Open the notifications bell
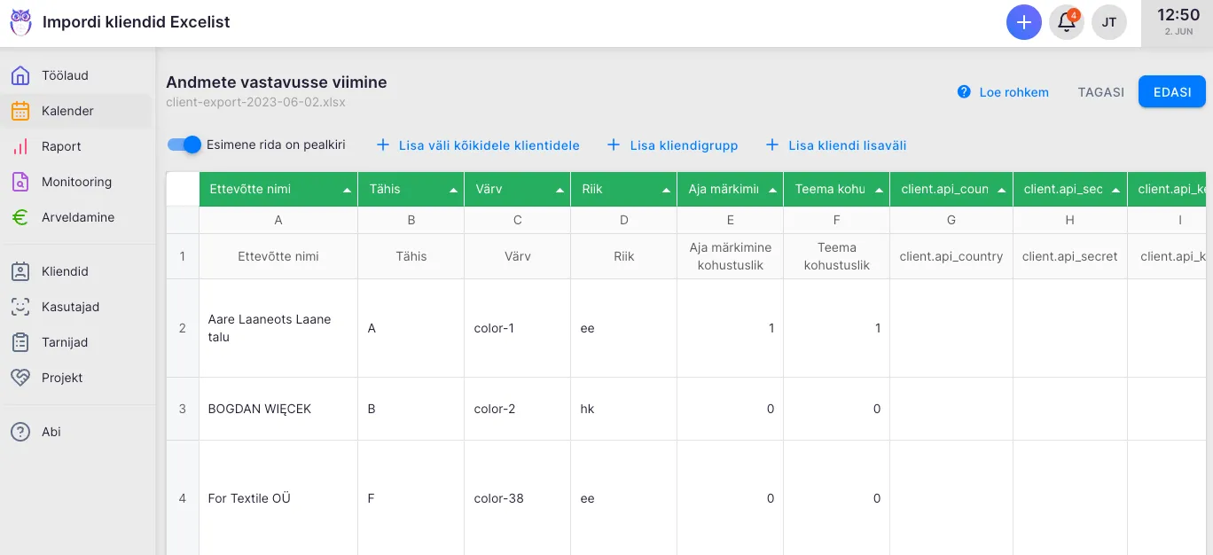Image resolution: width=1213 pixels, height=555 pixels. click(x=1067, y=22)
